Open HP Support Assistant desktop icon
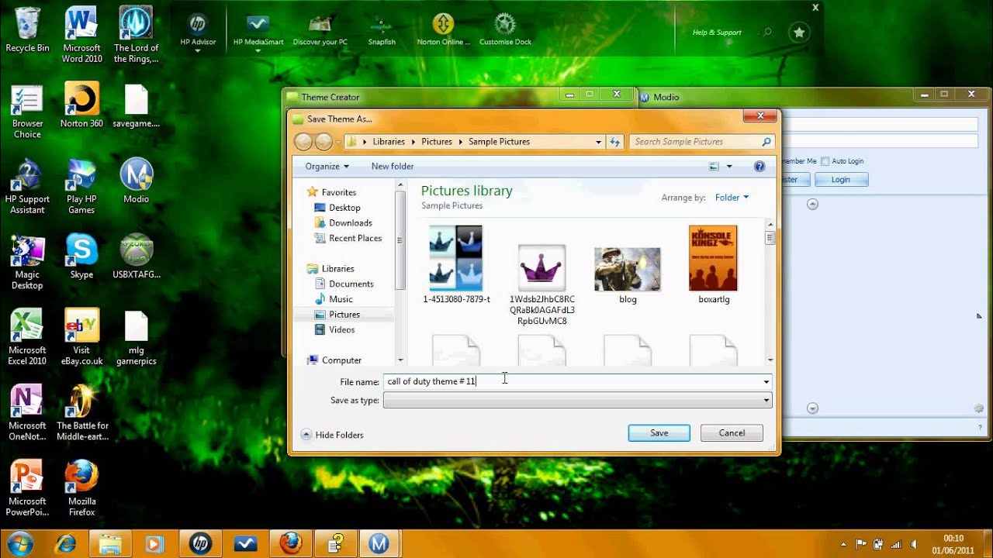 coord(27,187)
